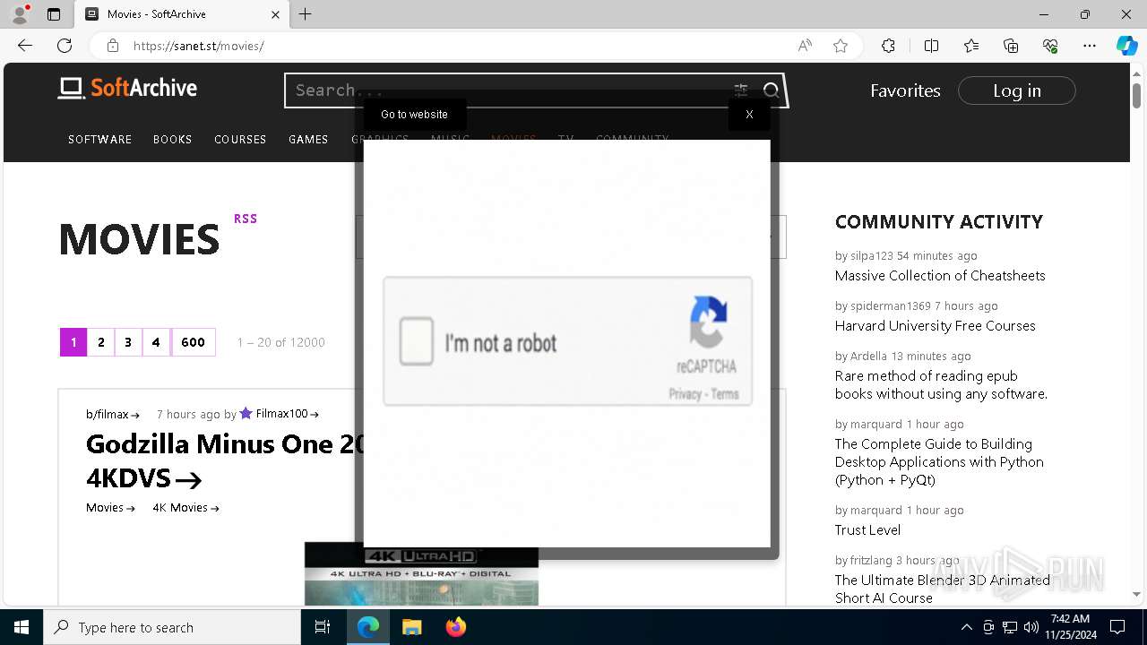Open the 4K Movies category tag
Screen dimensions: 1147x645
tap(185, 507)
